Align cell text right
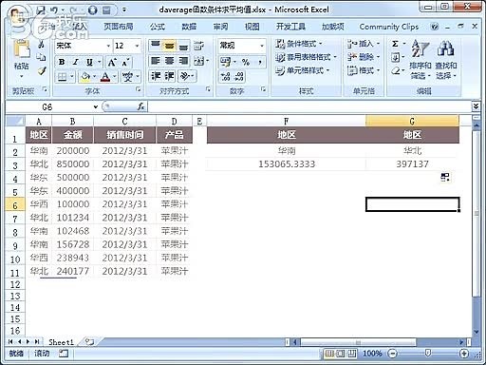The width and height of the screenshot is (486, 365). point(183,61)
